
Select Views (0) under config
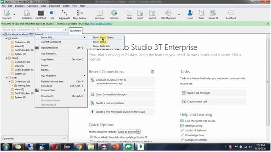[x=19, y=66]
